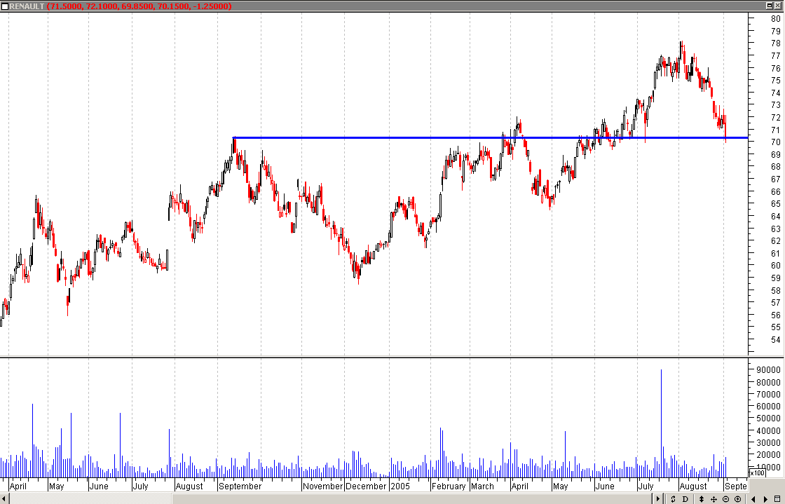785x504 pixels.
Task: Click the x100 volume multiplier label
Action: pyautogui.click(x=757, y=472)
